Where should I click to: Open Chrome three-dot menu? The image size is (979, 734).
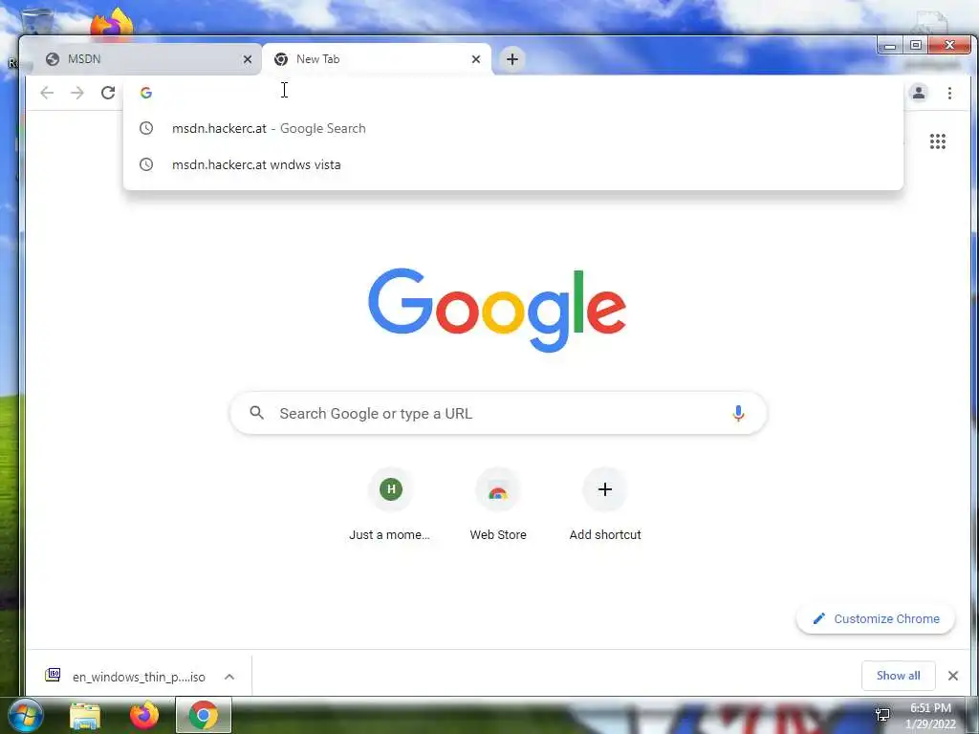tap(949, 93)
